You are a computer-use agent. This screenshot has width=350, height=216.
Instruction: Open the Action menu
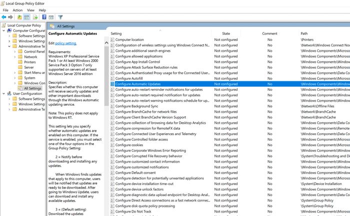tap(17, 10)
